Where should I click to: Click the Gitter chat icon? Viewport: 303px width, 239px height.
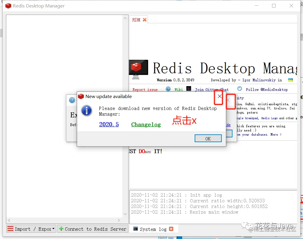189,89
